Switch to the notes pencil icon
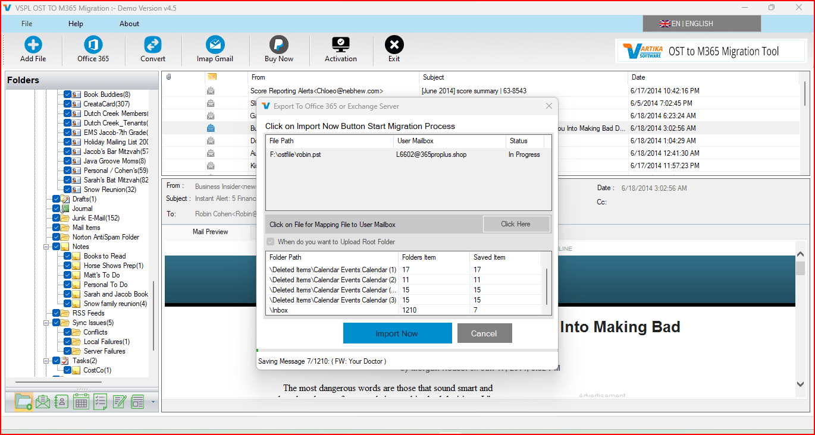 [x=119, y=402]
